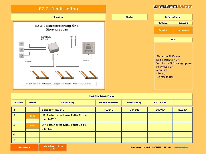Click the wind sensor symbol in diagram
Viewport: 206px width, 154px height.
tap(71, 38)
